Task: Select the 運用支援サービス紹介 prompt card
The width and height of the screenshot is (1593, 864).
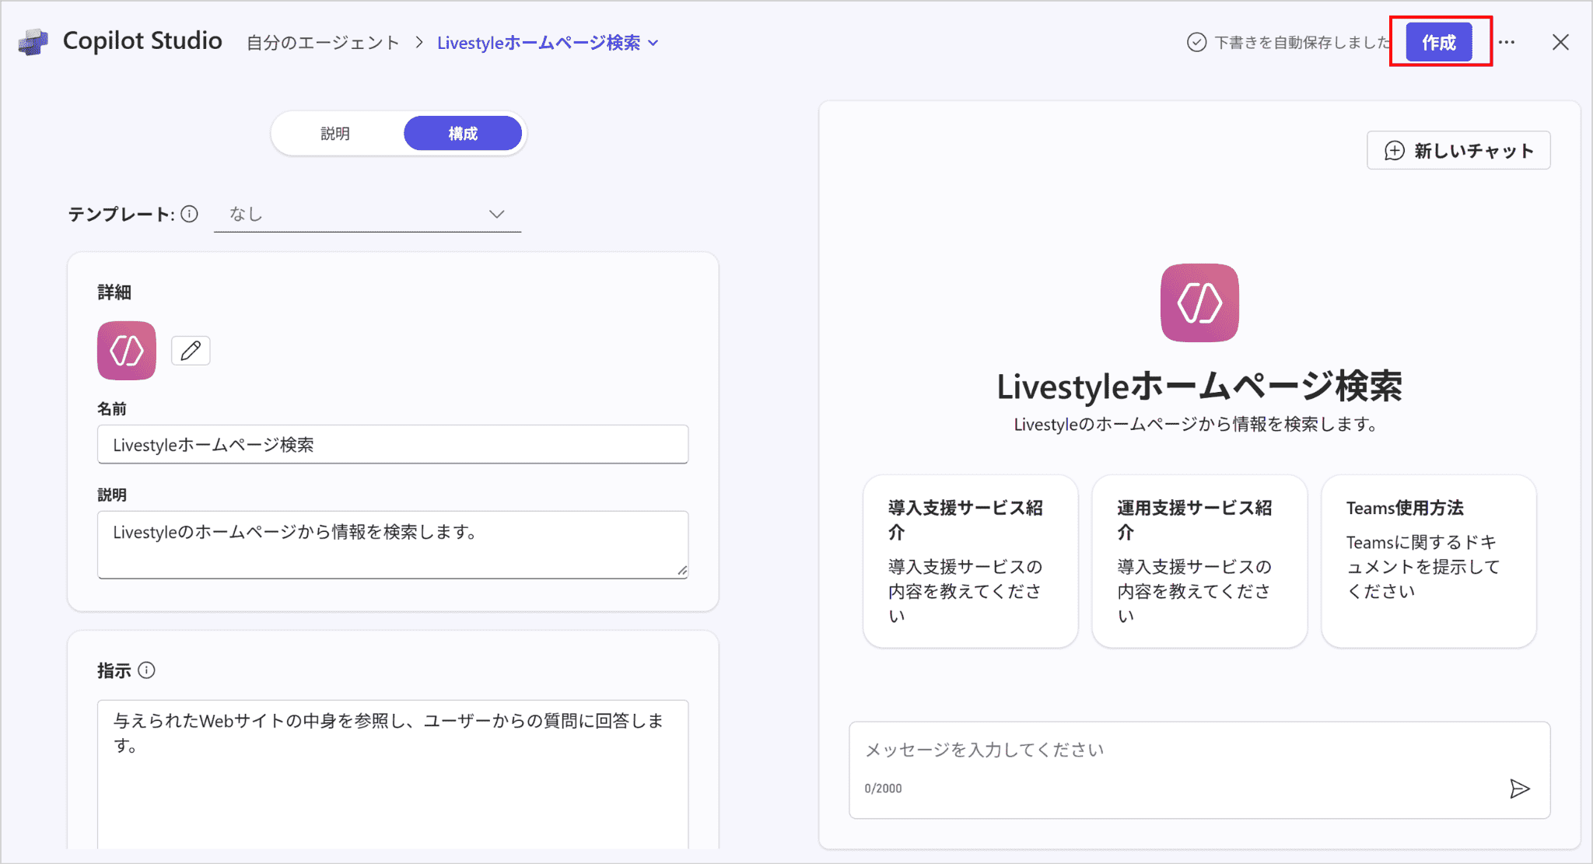Action: [1199, 561]
